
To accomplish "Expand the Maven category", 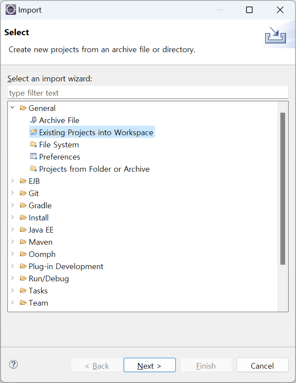I will click(x=13, y=242).
